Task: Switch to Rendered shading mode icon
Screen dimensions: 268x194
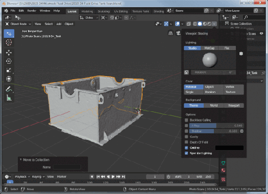Action: pyautogui.click(x=209, y=24)
